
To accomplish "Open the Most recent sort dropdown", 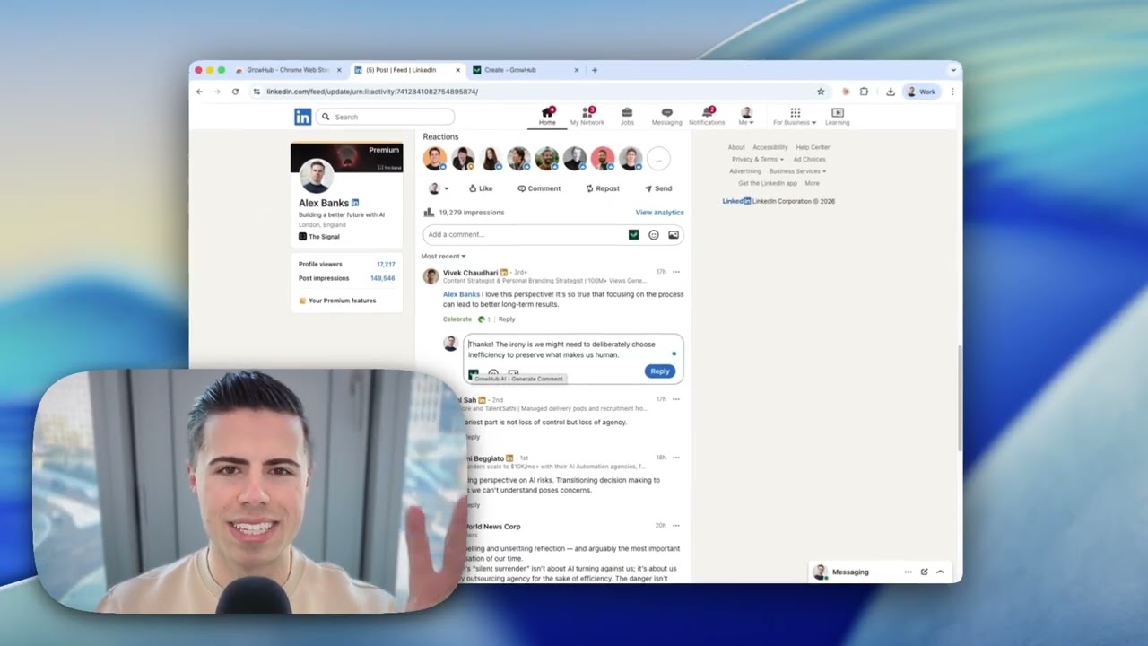I will [x=443, y=256].
